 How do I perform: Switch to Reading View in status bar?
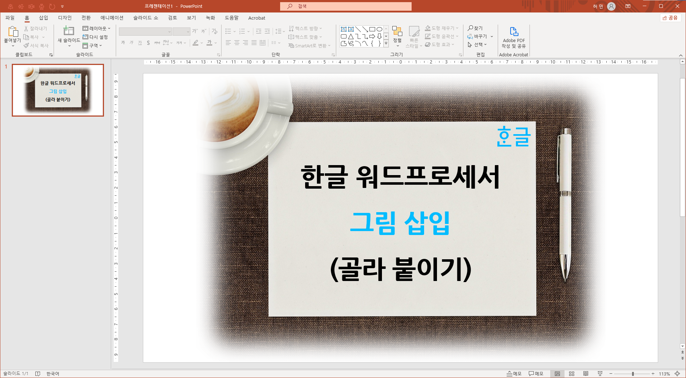tap(586, 374)
